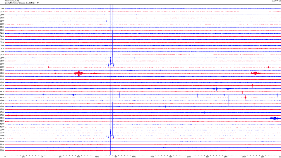The height and width of the screenshot is (158, 281).
Task: Select the 10:30 trace time label
Action: point(2,73)
